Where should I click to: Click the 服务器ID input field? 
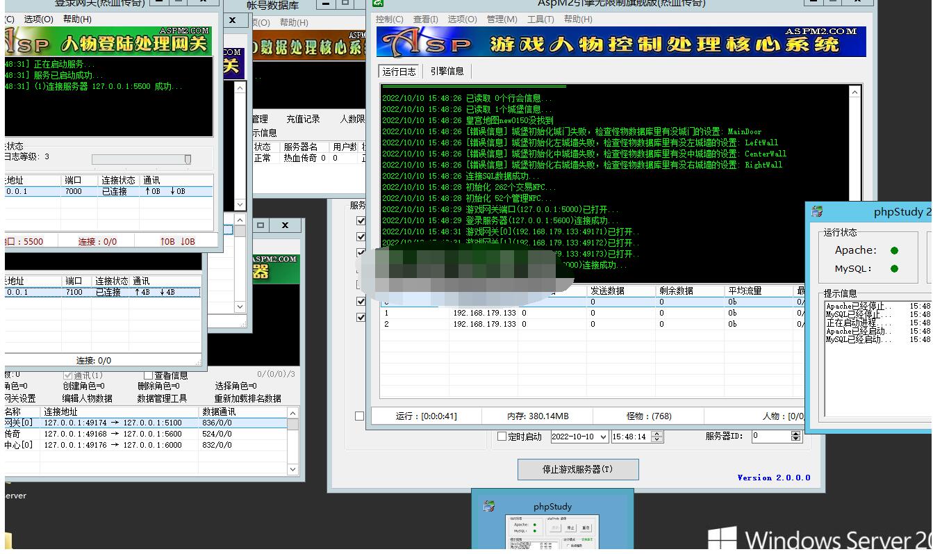770,437
